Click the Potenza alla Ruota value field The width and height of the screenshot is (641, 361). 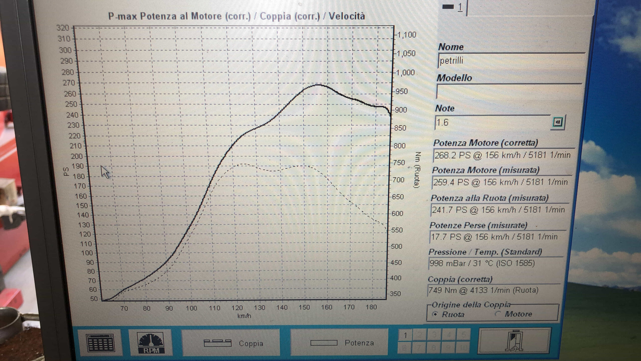click(x=499, y=210)
